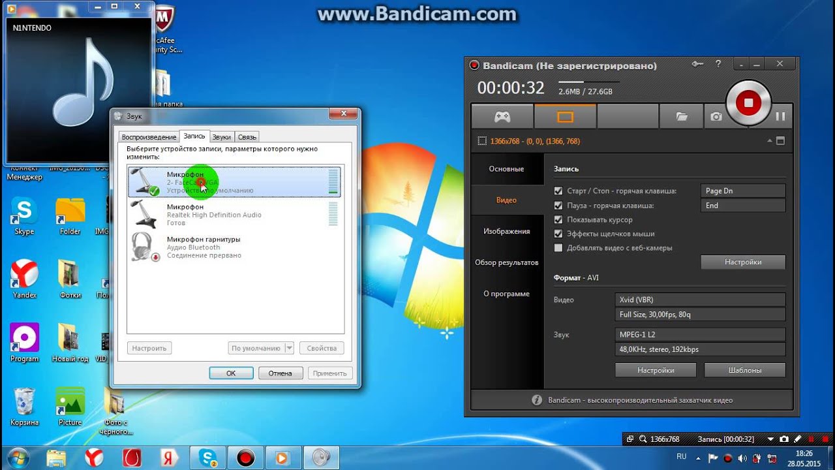Screen dimensions: 835x470
Task: Click the magnifier icon on recording bar
Action: (x=643, y=439)
